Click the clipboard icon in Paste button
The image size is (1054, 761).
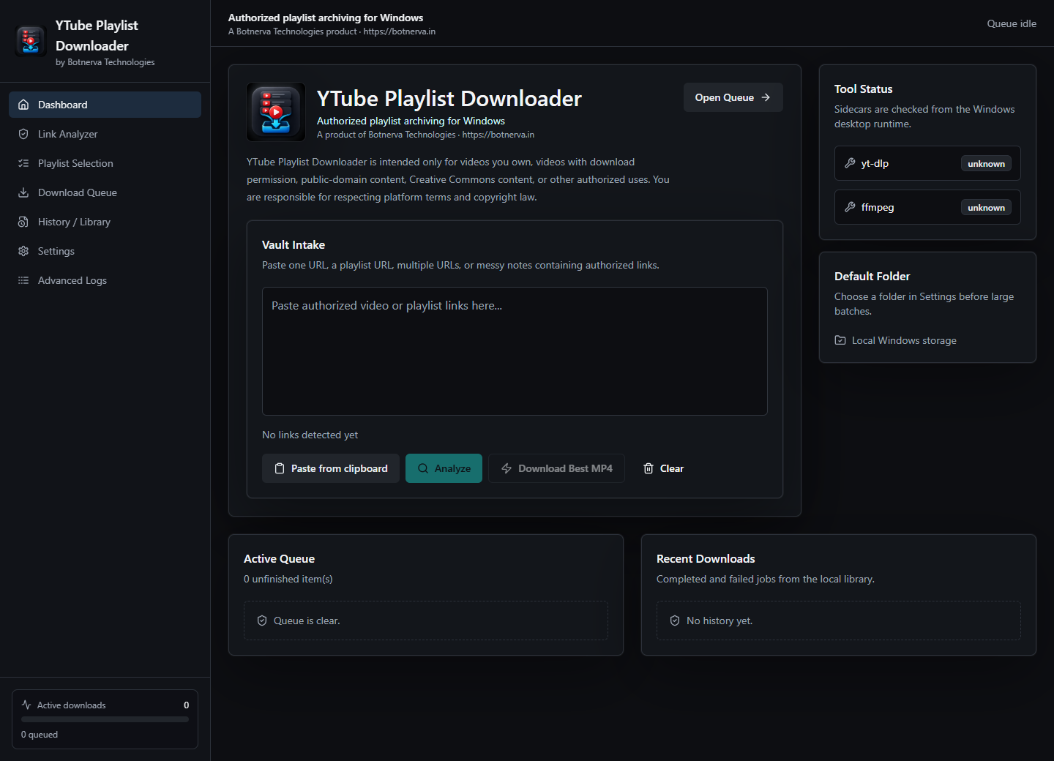pyautogui.click(x=280, y=468)
